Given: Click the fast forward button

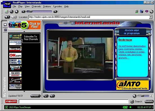Looking at the screenshot, I should point(55,12).
